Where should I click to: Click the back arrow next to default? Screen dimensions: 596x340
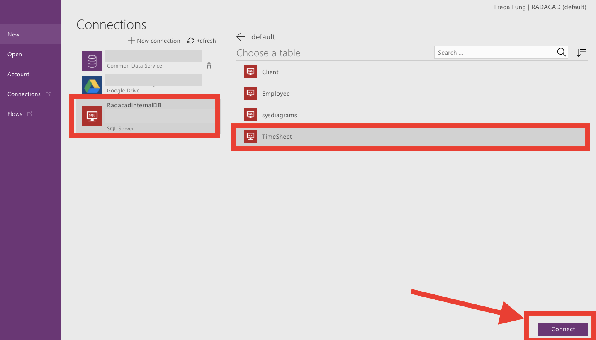click(x=241, y=36)
